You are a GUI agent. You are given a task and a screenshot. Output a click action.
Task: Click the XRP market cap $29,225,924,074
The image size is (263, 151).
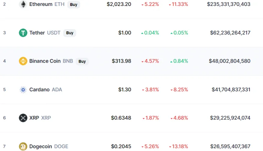(x=230, y=118)
